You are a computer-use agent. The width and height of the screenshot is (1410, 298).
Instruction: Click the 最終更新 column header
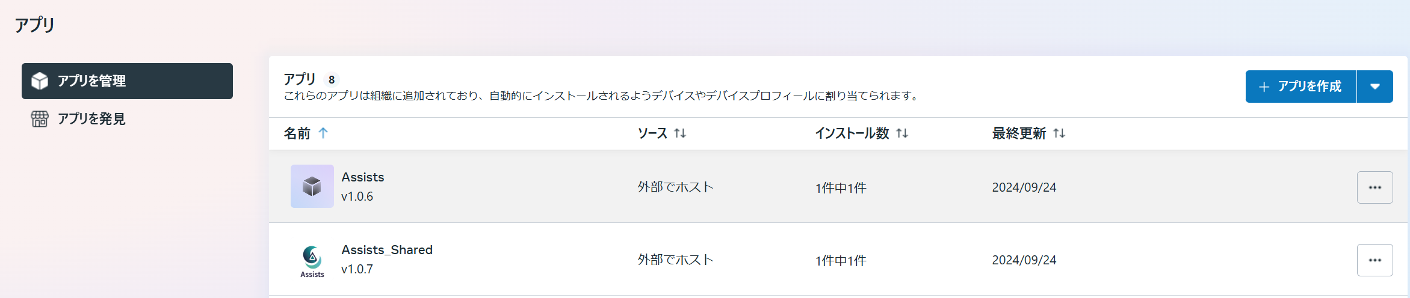tap(1019, 133)
